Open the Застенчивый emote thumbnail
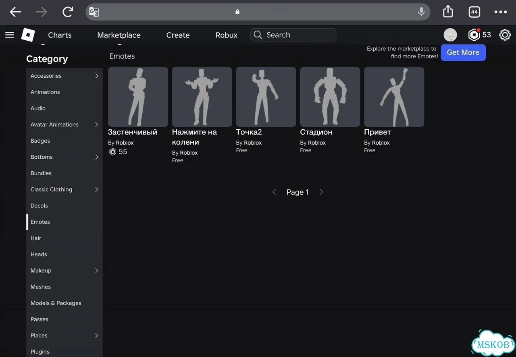Image resolution: width=516 pixels, height=357 pixels. tap(138, 97)
